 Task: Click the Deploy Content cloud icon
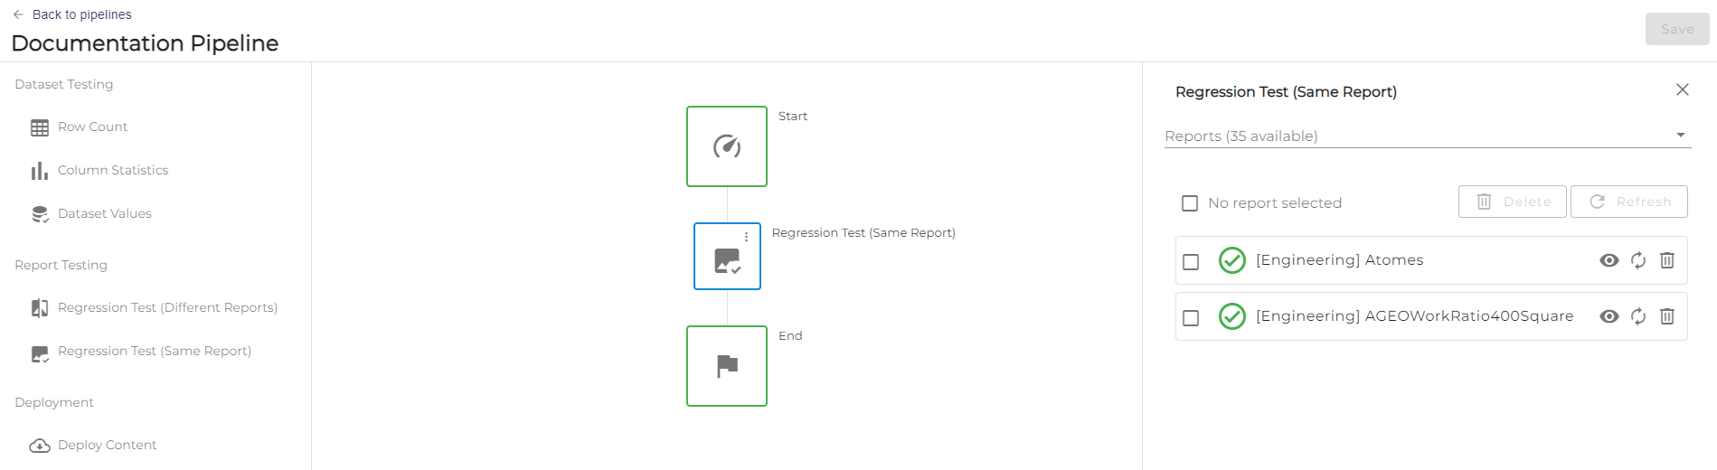coord(40,446)
